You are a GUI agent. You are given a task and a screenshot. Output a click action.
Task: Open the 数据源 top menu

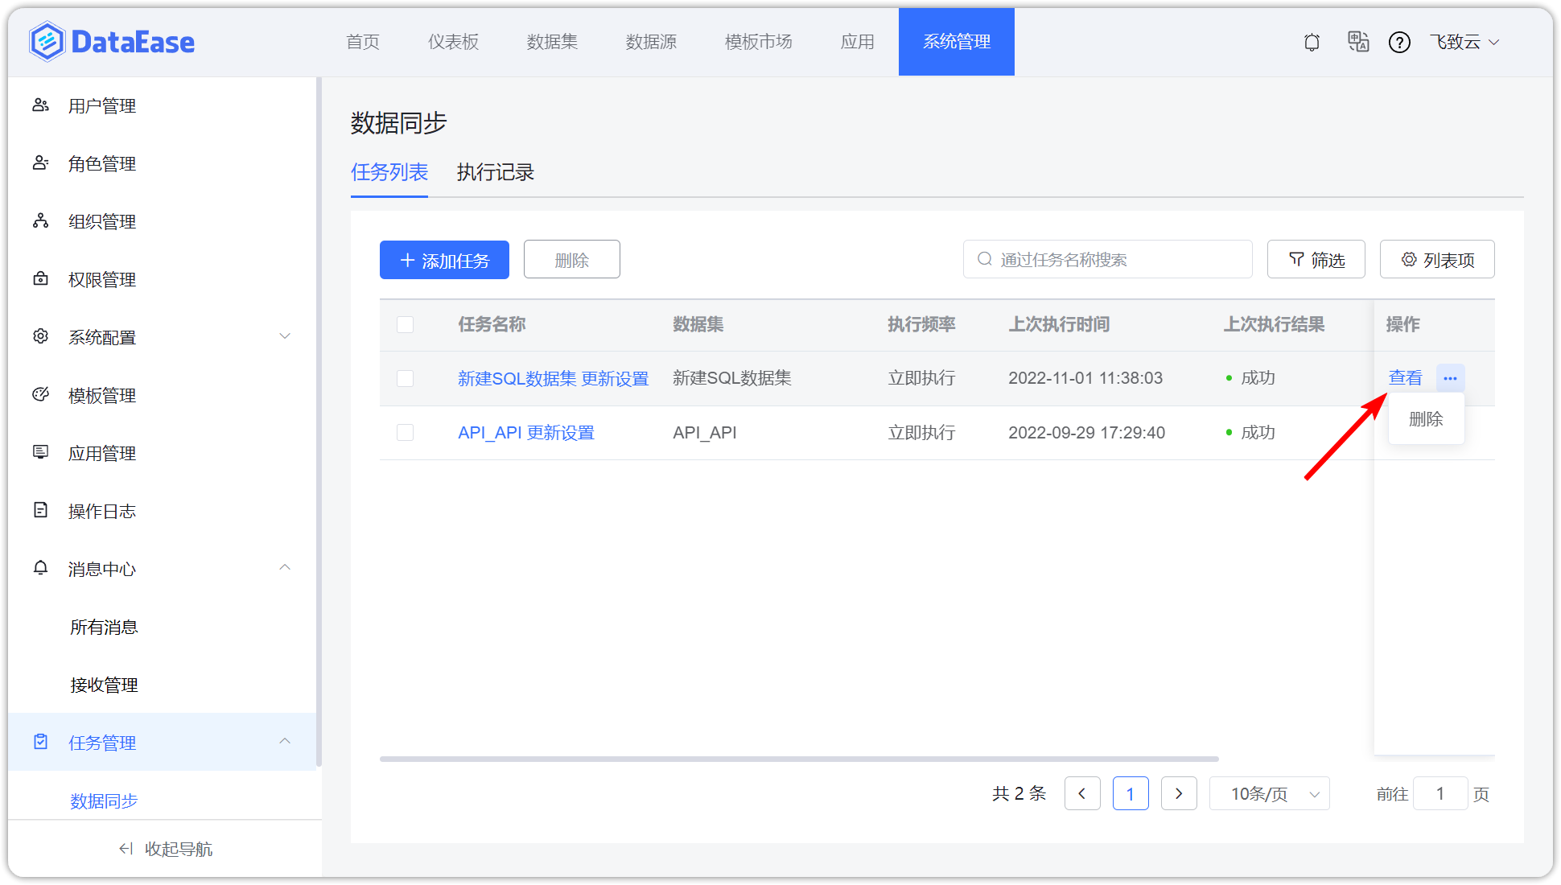[x=651, y=42]
